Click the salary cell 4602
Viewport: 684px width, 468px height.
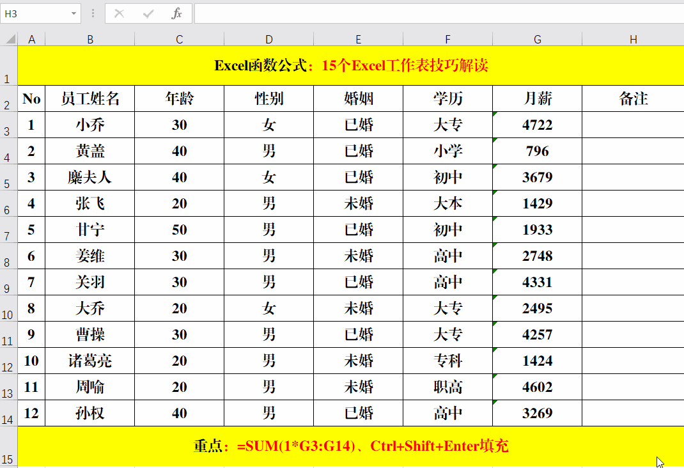pyautogui.click(x=537, y=387)
